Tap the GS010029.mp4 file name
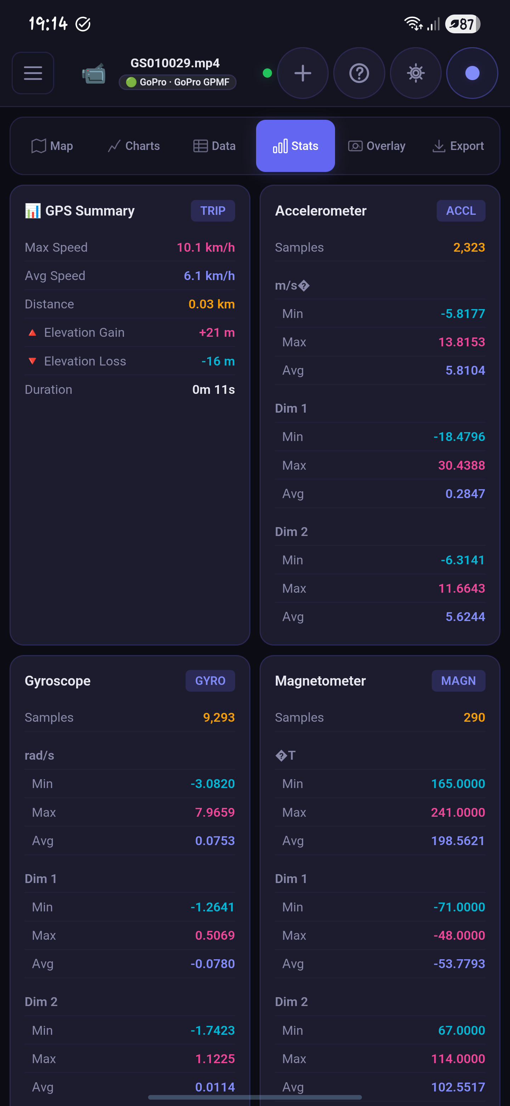The height and width of the screenshot is (1106, 510). 175,63
